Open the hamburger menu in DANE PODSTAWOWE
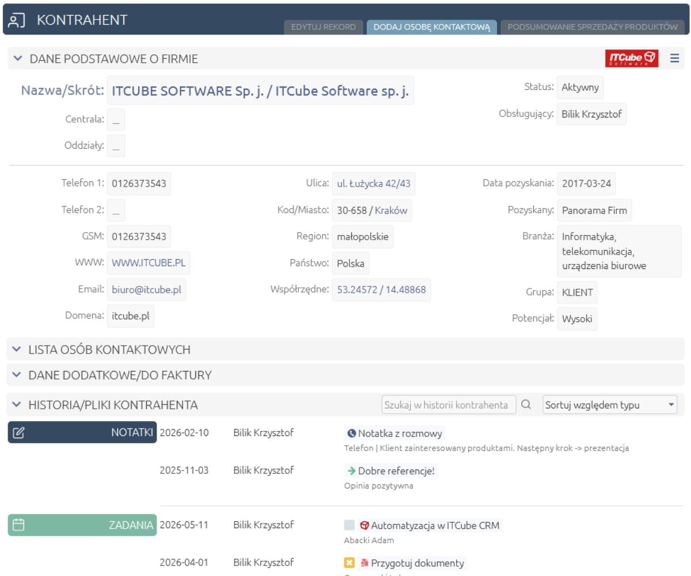The image size is (691, 576). coord(674,58)
